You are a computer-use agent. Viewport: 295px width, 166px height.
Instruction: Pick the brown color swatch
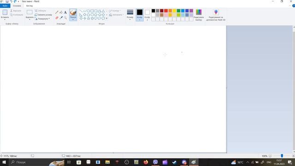pos(162,15)
